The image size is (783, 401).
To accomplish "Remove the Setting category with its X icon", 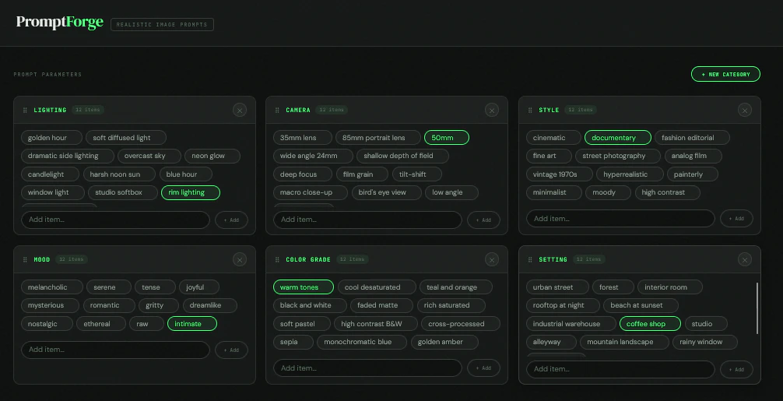I will click(745, 259).
